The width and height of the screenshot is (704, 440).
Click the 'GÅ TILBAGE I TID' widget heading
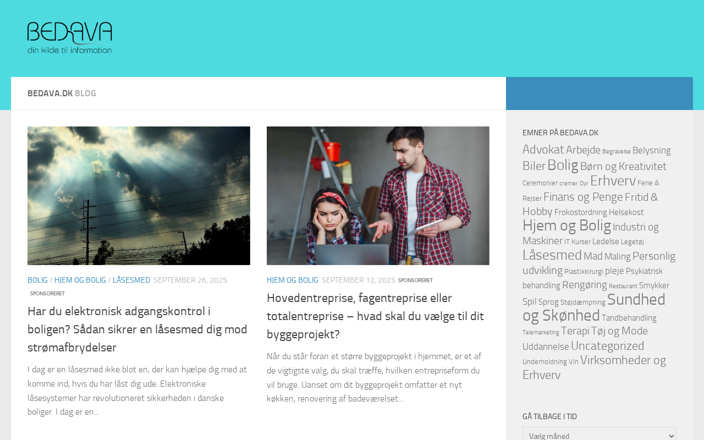(x=549, y=416)
